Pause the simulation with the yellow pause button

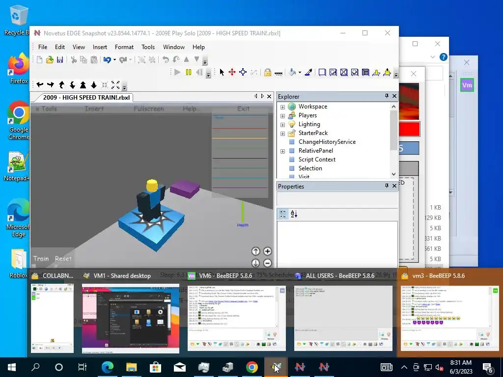(x=189, y=72)
